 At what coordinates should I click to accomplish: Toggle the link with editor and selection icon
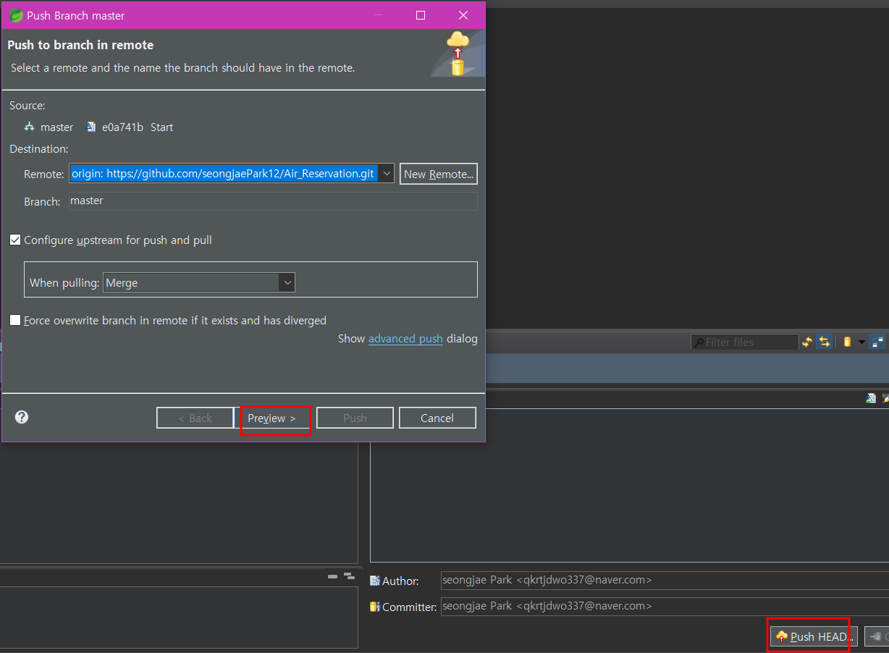tap(824, 342)
